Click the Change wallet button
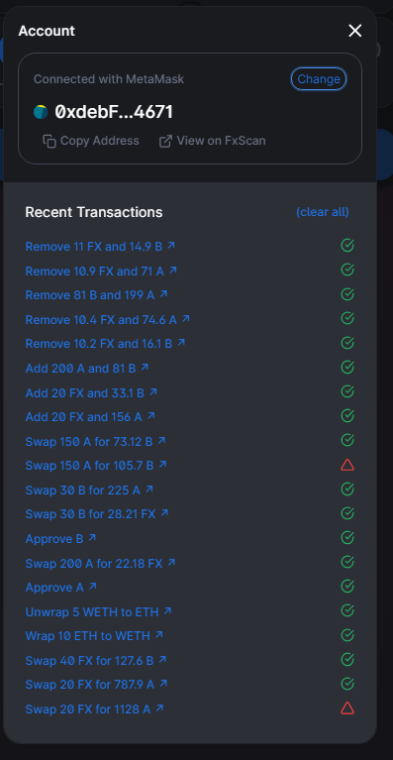The width and height of the screenshot is (393, 760). [x=319, y=79]
